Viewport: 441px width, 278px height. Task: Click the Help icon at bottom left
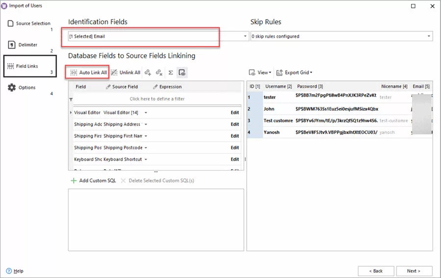coord(10,271)
